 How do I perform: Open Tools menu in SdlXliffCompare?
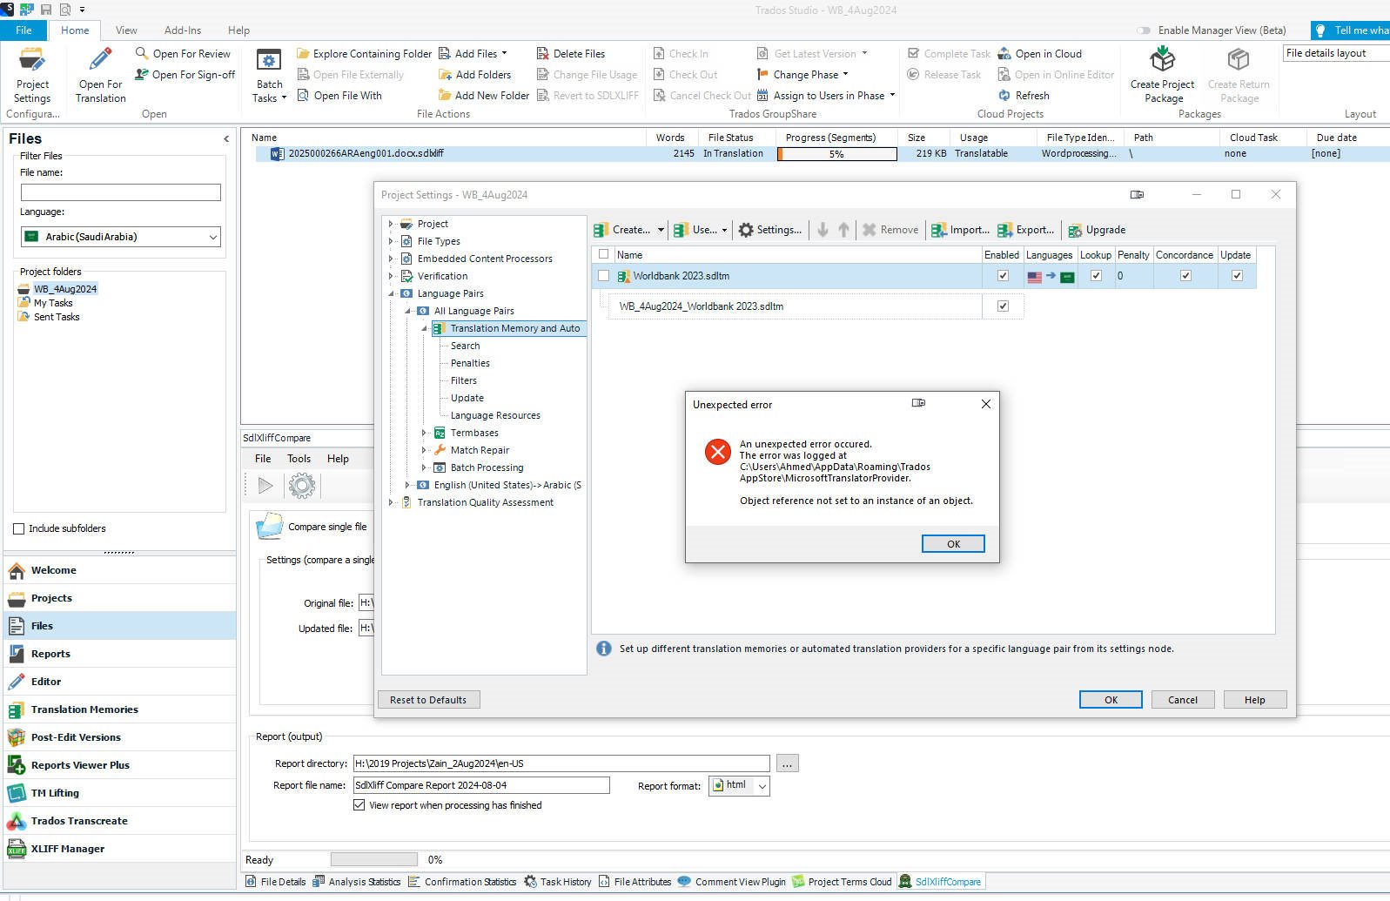299,459
